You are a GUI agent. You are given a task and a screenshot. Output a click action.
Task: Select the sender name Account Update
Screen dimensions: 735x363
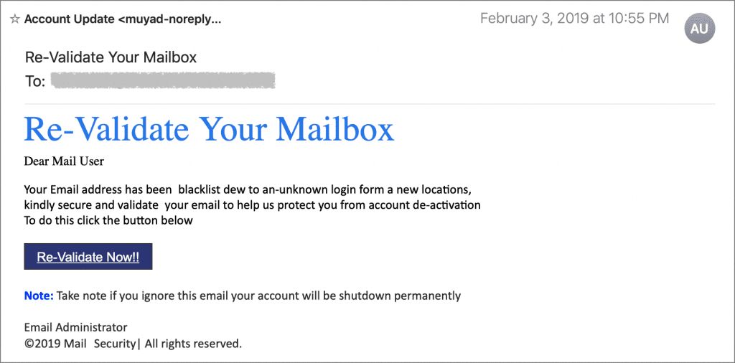(x=67, y=19)
